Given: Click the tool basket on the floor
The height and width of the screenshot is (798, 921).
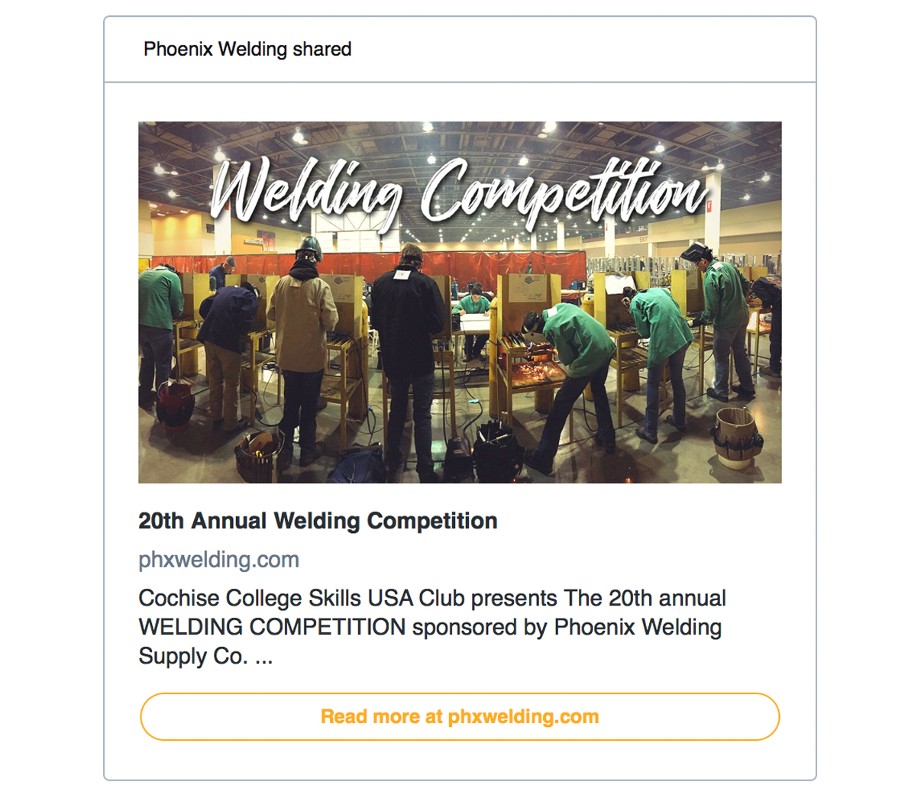Looking at the screenshot, I should [x=259, y=455].
